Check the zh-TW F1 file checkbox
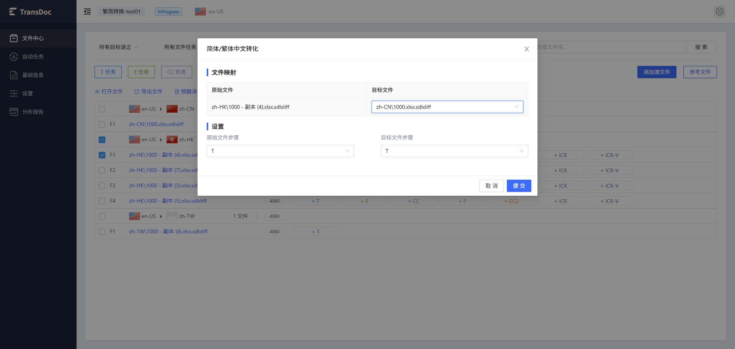The width and height of the screenshot is (735, 349). pyautogui.click(x=102, y=232)
